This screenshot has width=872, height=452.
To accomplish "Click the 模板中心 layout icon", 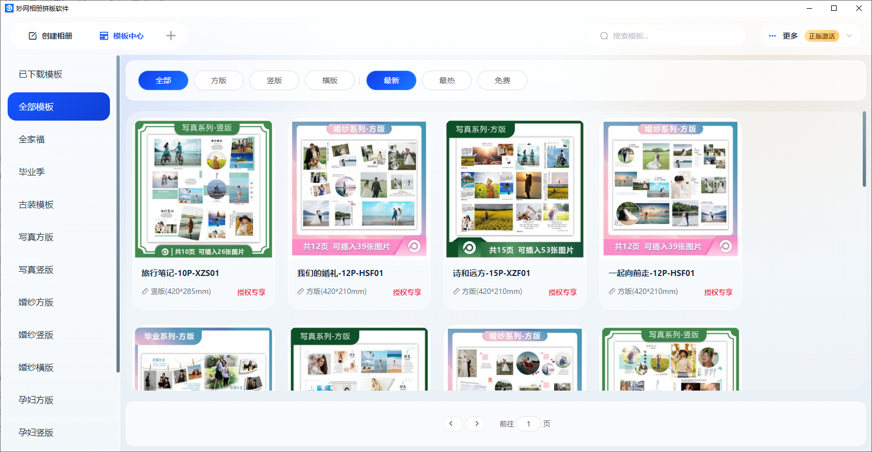I will (x=104, y=36).
